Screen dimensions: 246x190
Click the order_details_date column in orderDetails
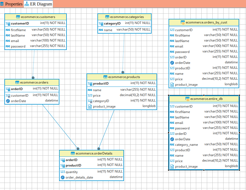[x=79, y=177]
